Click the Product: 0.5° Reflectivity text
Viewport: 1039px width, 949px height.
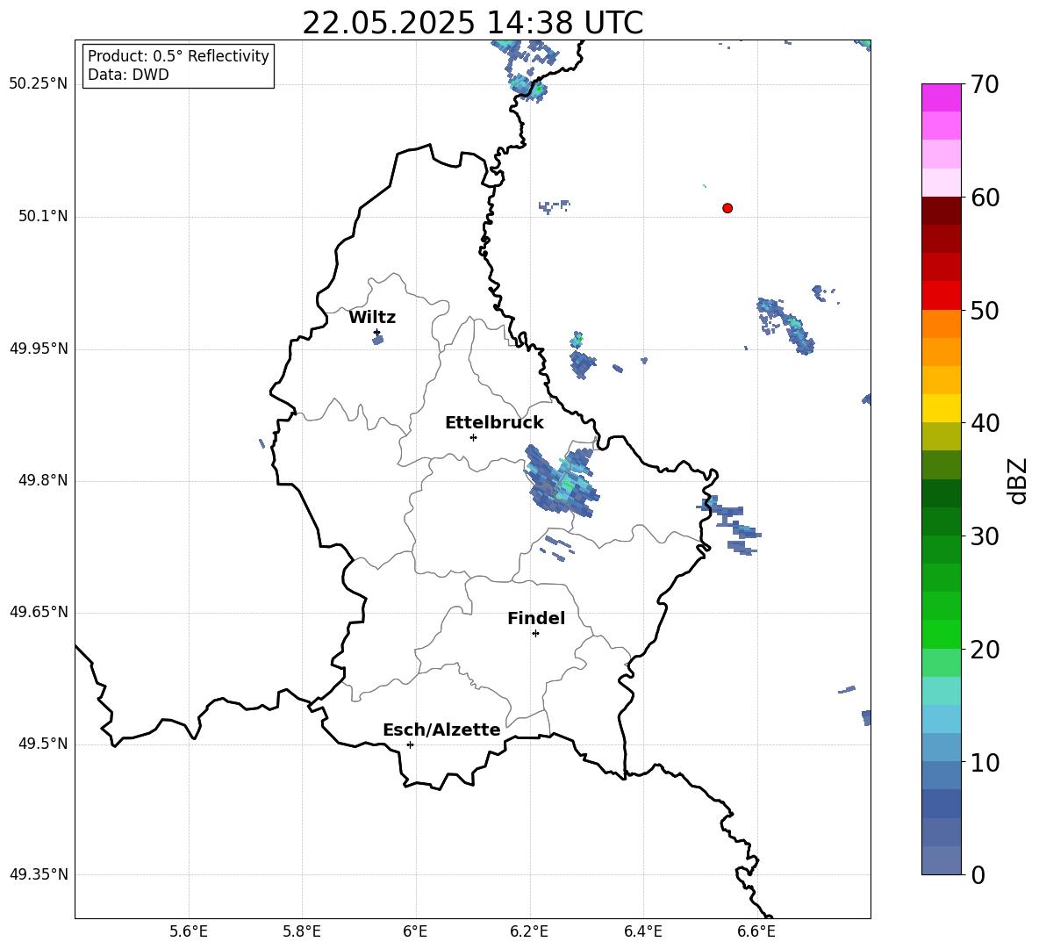pos(178,56)
